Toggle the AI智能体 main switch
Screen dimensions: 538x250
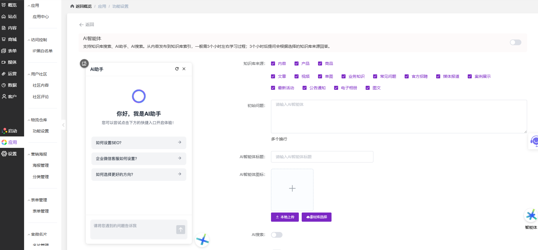coord(515,42)
